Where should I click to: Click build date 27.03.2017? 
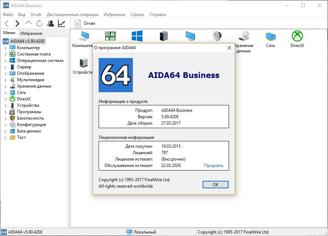click(171, 123)
